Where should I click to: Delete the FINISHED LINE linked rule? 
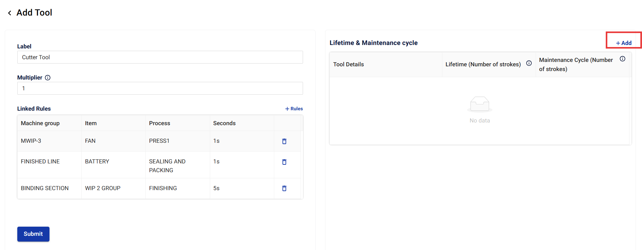point(284,162)
